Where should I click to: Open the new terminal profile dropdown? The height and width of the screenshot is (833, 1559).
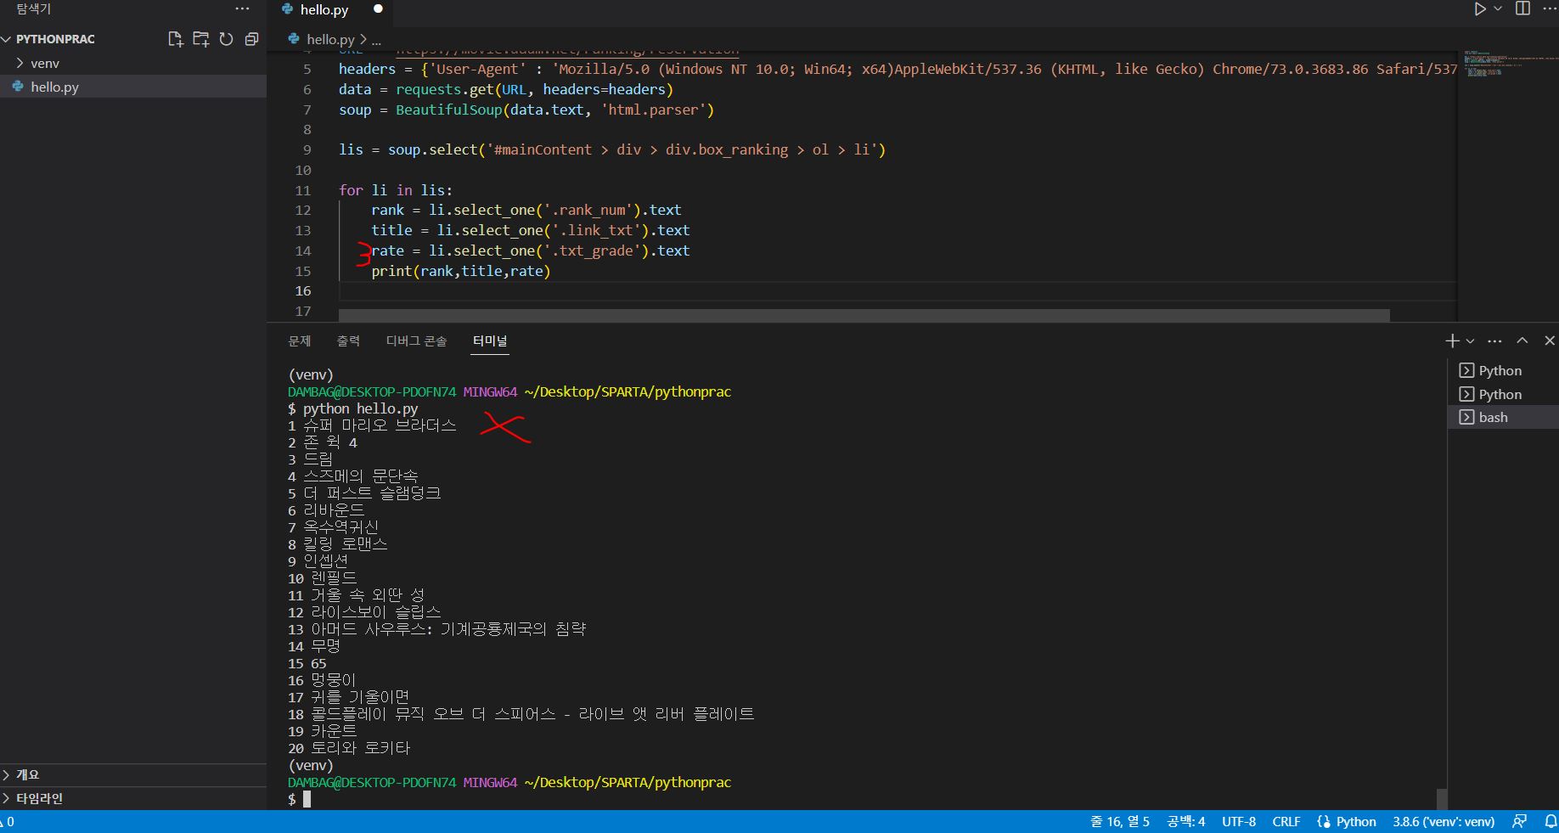click(1470, 341)
